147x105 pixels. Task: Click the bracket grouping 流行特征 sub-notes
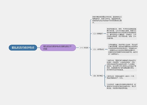(105, 76)
